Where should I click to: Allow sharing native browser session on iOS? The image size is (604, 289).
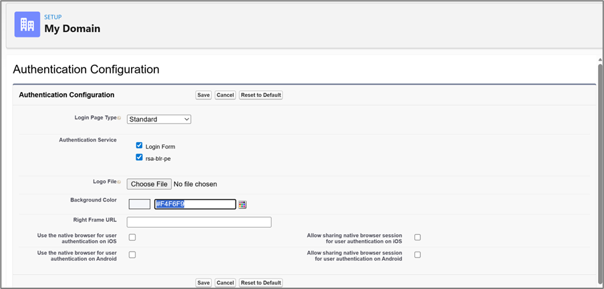[x=418, y=238]
